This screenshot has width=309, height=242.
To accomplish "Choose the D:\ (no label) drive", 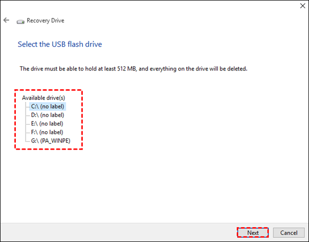I will point(48,115).
